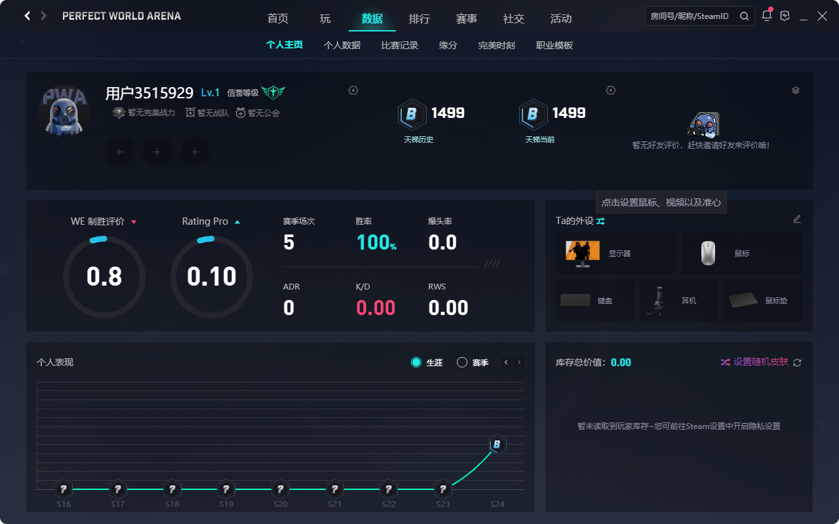
Task: Click the 信誉等级 reputation badge icon
Action: [273, 92]
